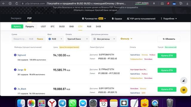Select the USDT currency tab
Viewport: 191px width, 107px height.
coord(43,26)
